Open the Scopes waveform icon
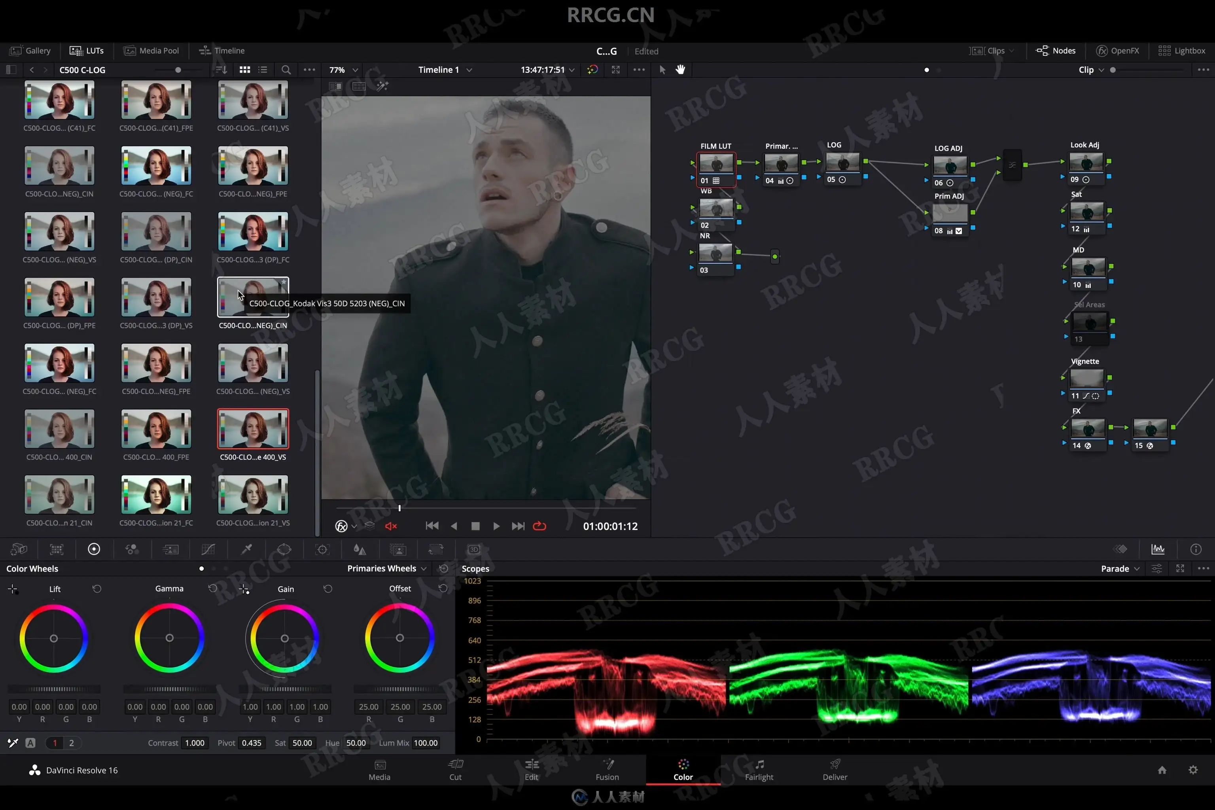The width and height of the screenshot is (1215, 810). coord(1158,549)
